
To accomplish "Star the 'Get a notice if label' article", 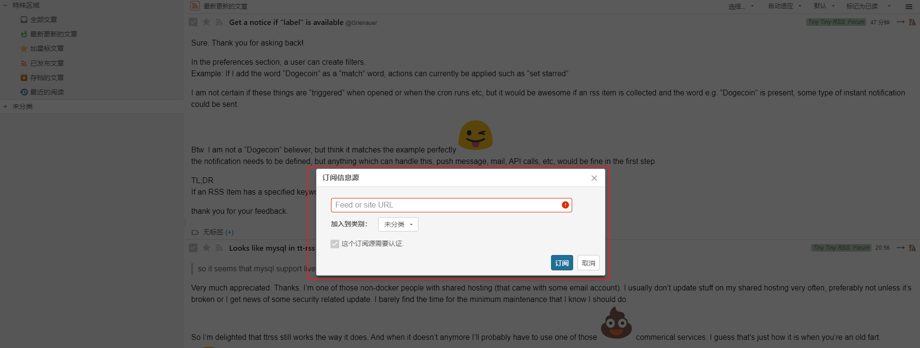I will tap(206, 22).
